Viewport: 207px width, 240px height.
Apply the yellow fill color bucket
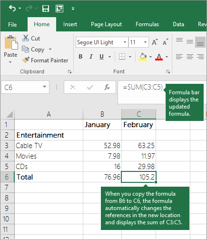coord(143,57)
